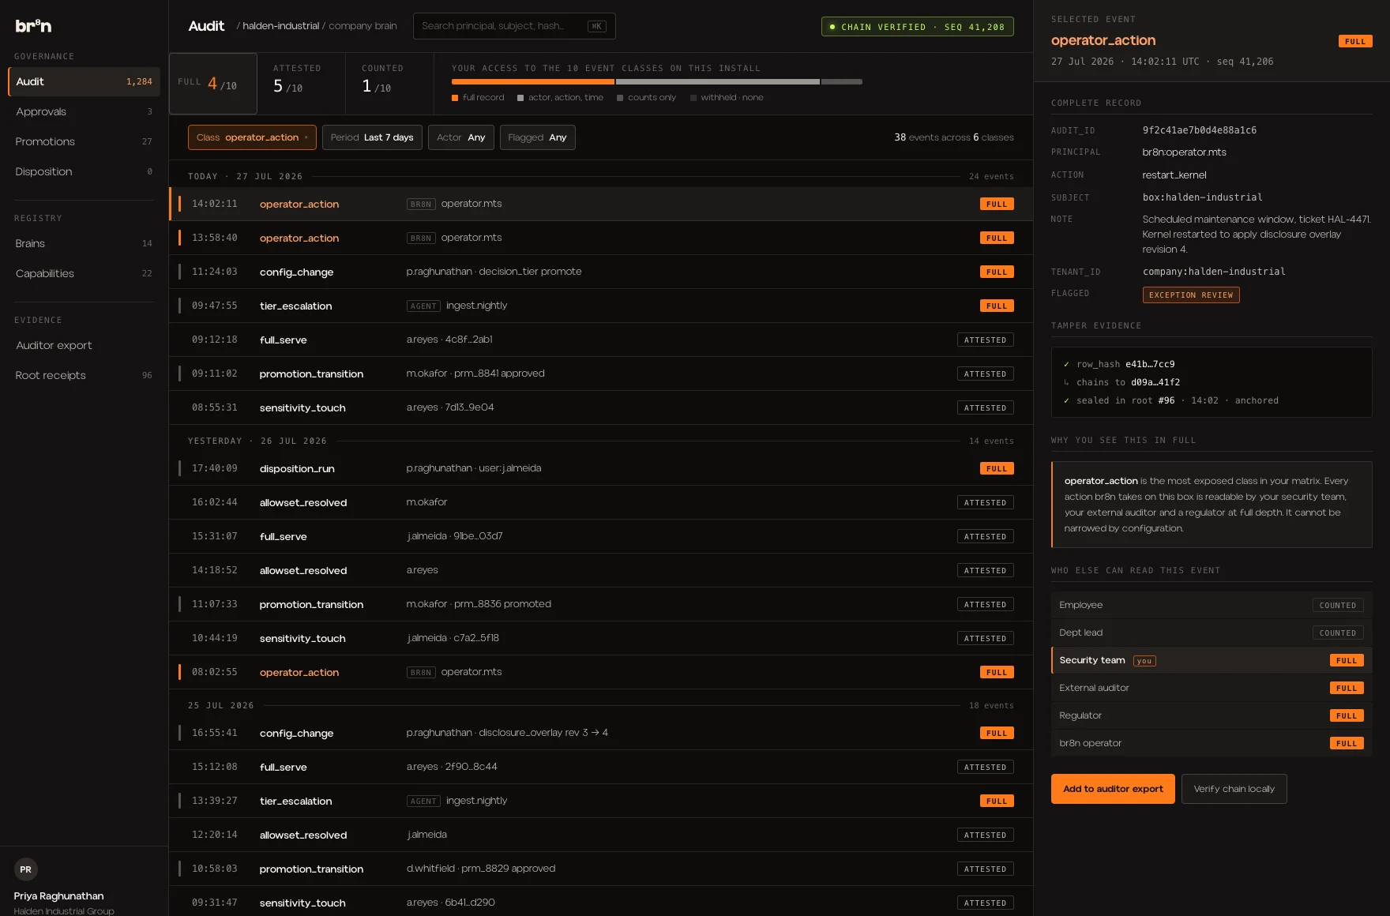Click the Dept lead reader row
This screenshot has height=916, width=1390.
1212,633
